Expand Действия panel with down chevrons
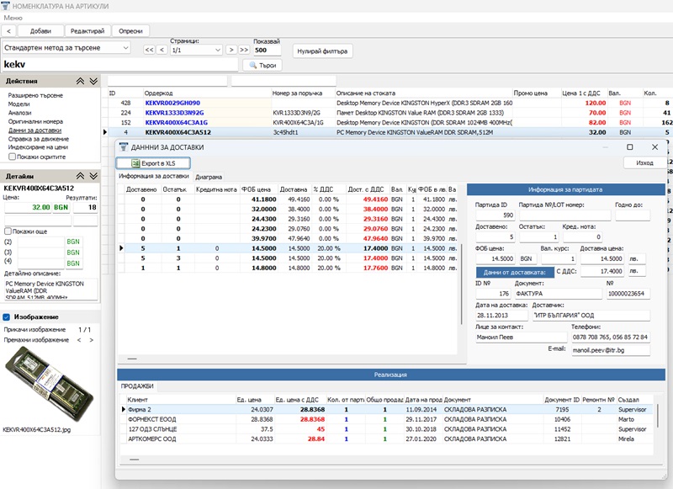The image size is (673, 489). point(93,81)
